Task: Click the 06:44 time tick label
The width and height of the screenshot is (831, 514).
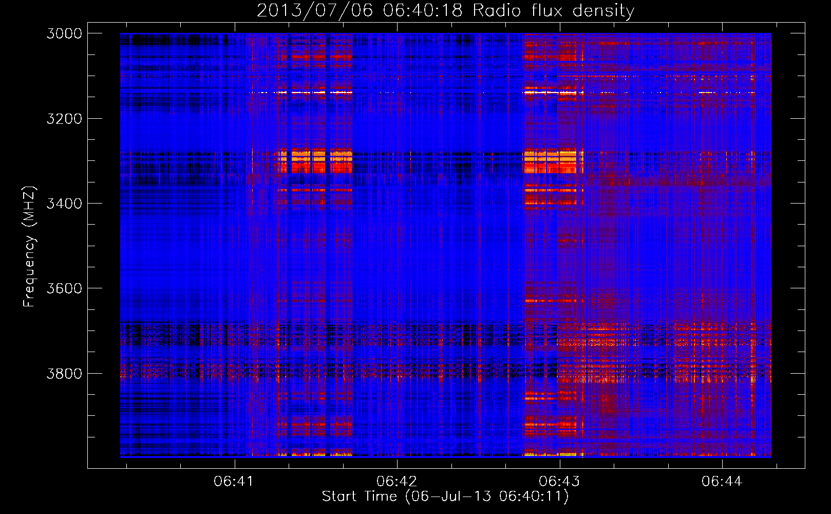Action: (722, 481)
